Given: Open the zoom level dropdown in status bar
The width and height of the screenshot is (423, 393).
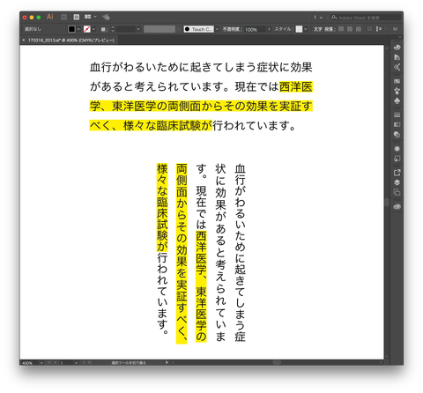Looking at the screenshot, I should [x=41, y=363].
